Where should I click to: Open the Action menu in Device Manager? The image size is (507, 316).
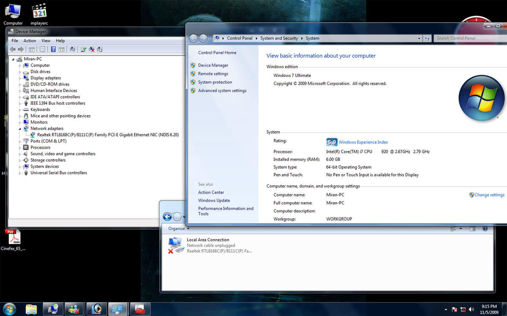pyautogui.click(x=30, y=41)
